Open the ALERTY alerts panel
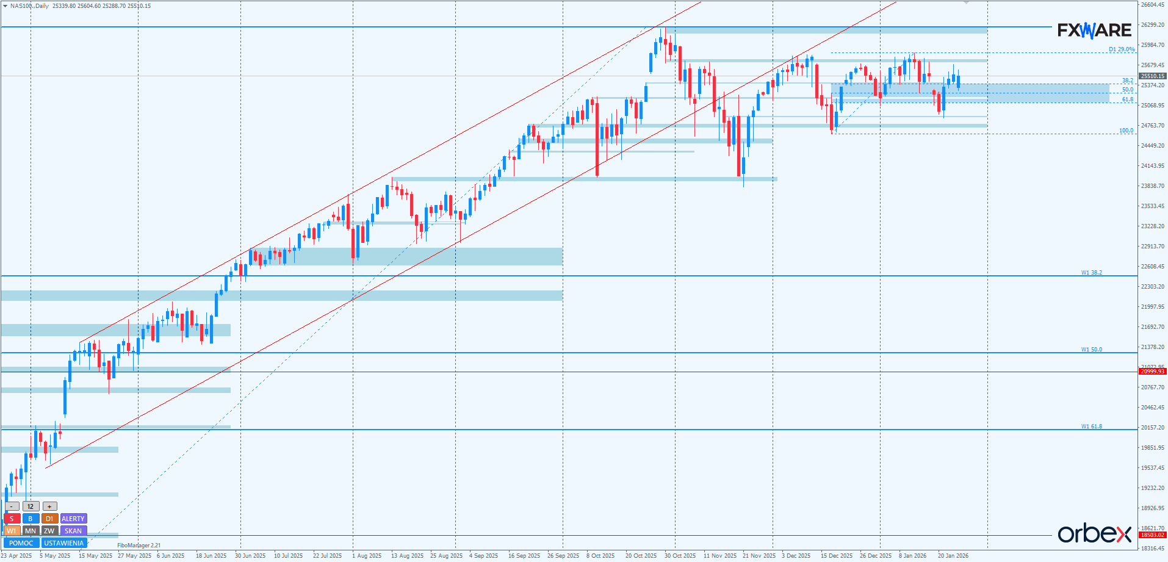 73,519
